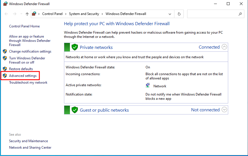Click the Not connected status label
248x156 pixels.
point(205,110)
